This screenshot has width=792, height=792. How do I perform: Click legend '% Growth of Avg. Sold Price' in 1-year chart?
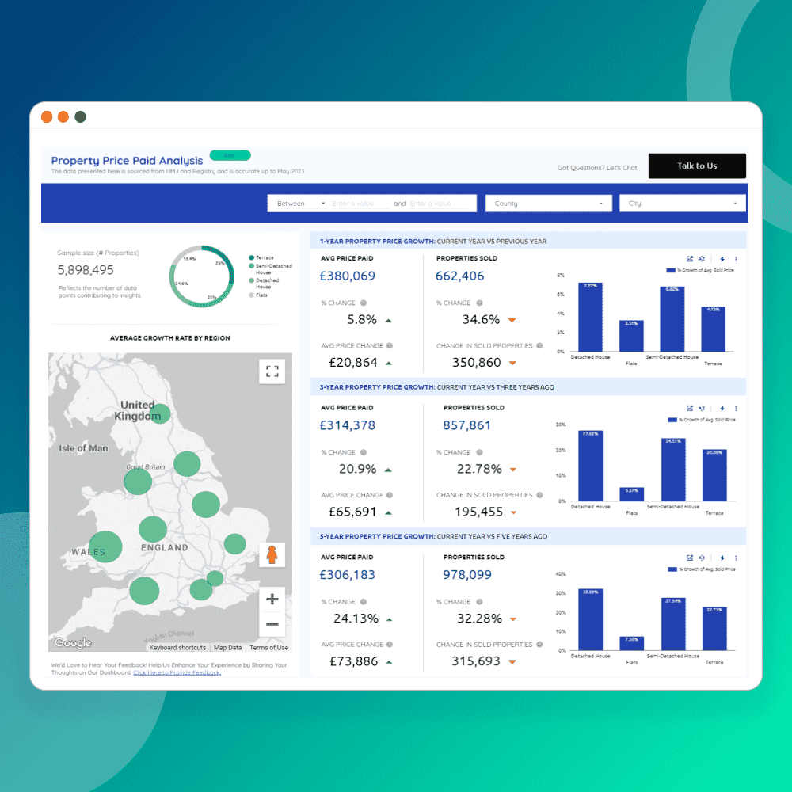(x=700, y=270)
